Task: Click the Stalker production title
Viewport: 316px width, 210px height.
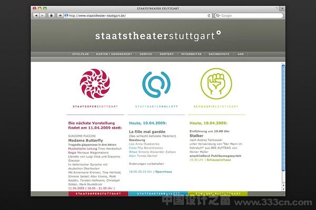Action: (196, 135)
